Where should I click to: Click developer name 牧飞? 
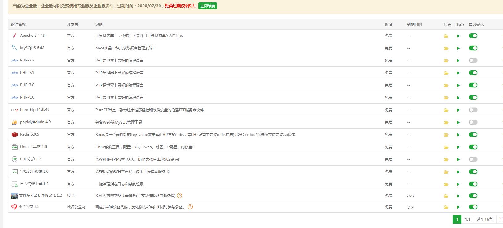coord(71,196)
